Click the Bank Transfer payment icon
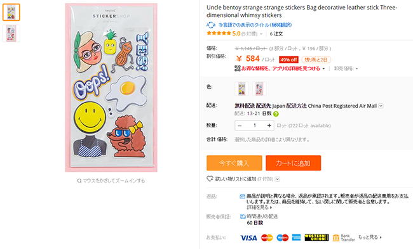 click(x=344, y=238)
